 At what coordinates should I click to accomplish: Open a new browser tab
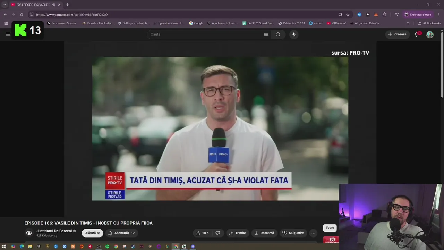click(67, 5)
